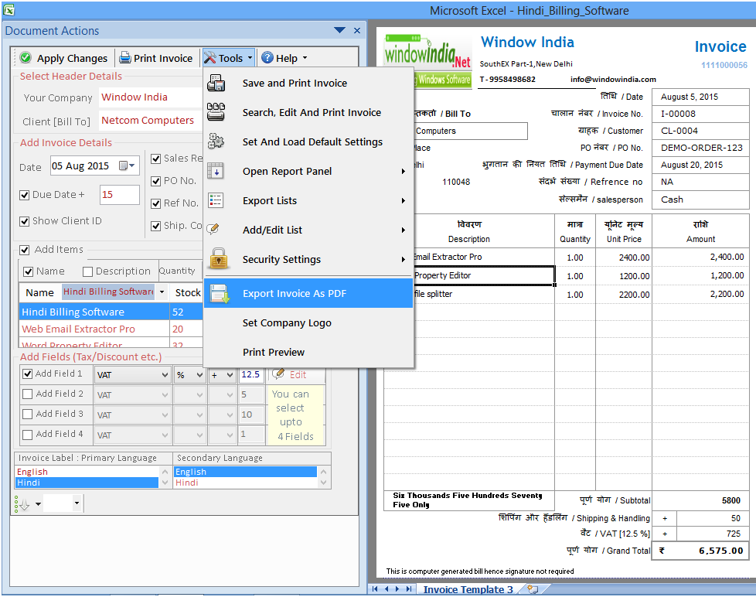Screen dimensions: 756x597
Task: Click the Search, Edit And Print Invoice icon
Action: (x=216, y=112)
